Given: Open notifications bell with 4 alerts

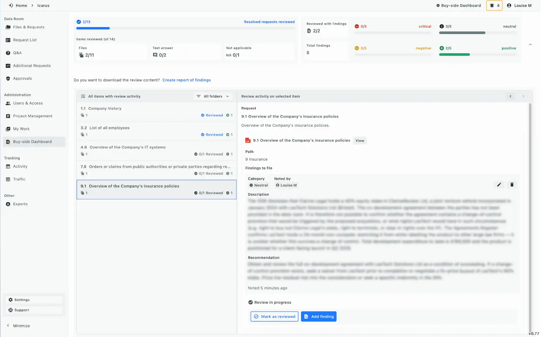Looking at the screenshot, I should [494, 5].
